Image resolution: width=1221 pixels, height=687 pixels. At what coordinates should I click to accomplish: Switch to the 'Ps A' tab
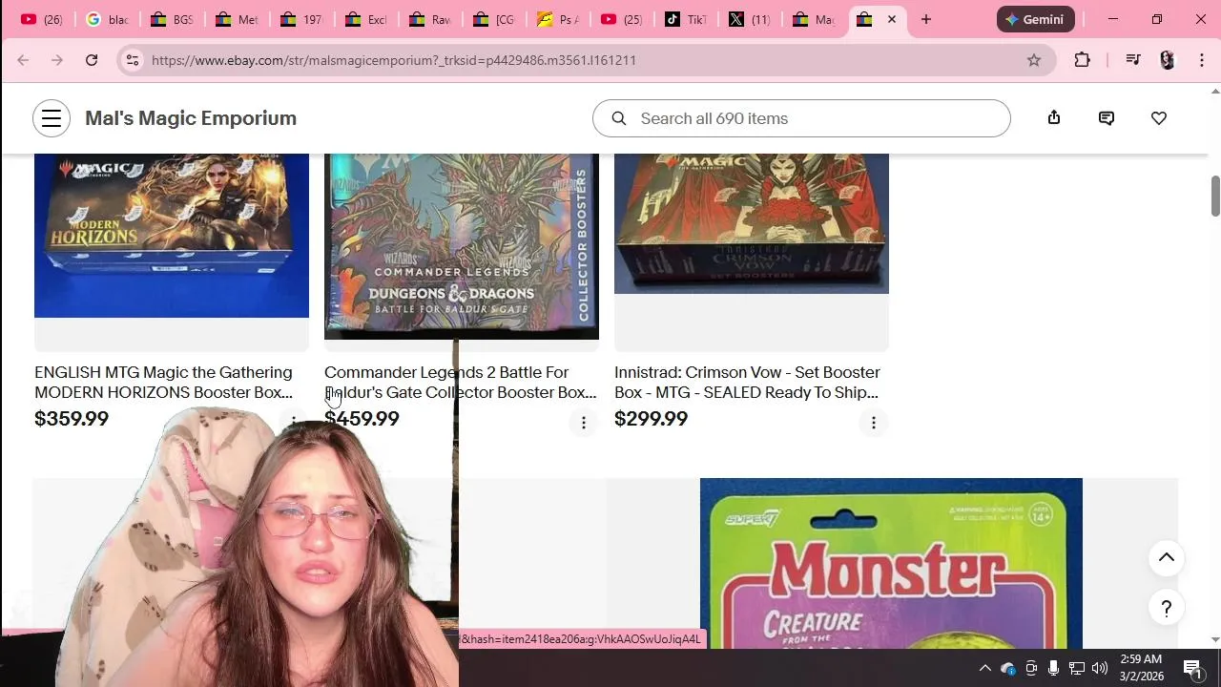tap(557, 19)
